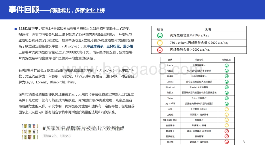The width and height of the screenshot is (265, 149).
Task: Click the yellow face in the 上好佳 row
Action: [x=227, y=115]
